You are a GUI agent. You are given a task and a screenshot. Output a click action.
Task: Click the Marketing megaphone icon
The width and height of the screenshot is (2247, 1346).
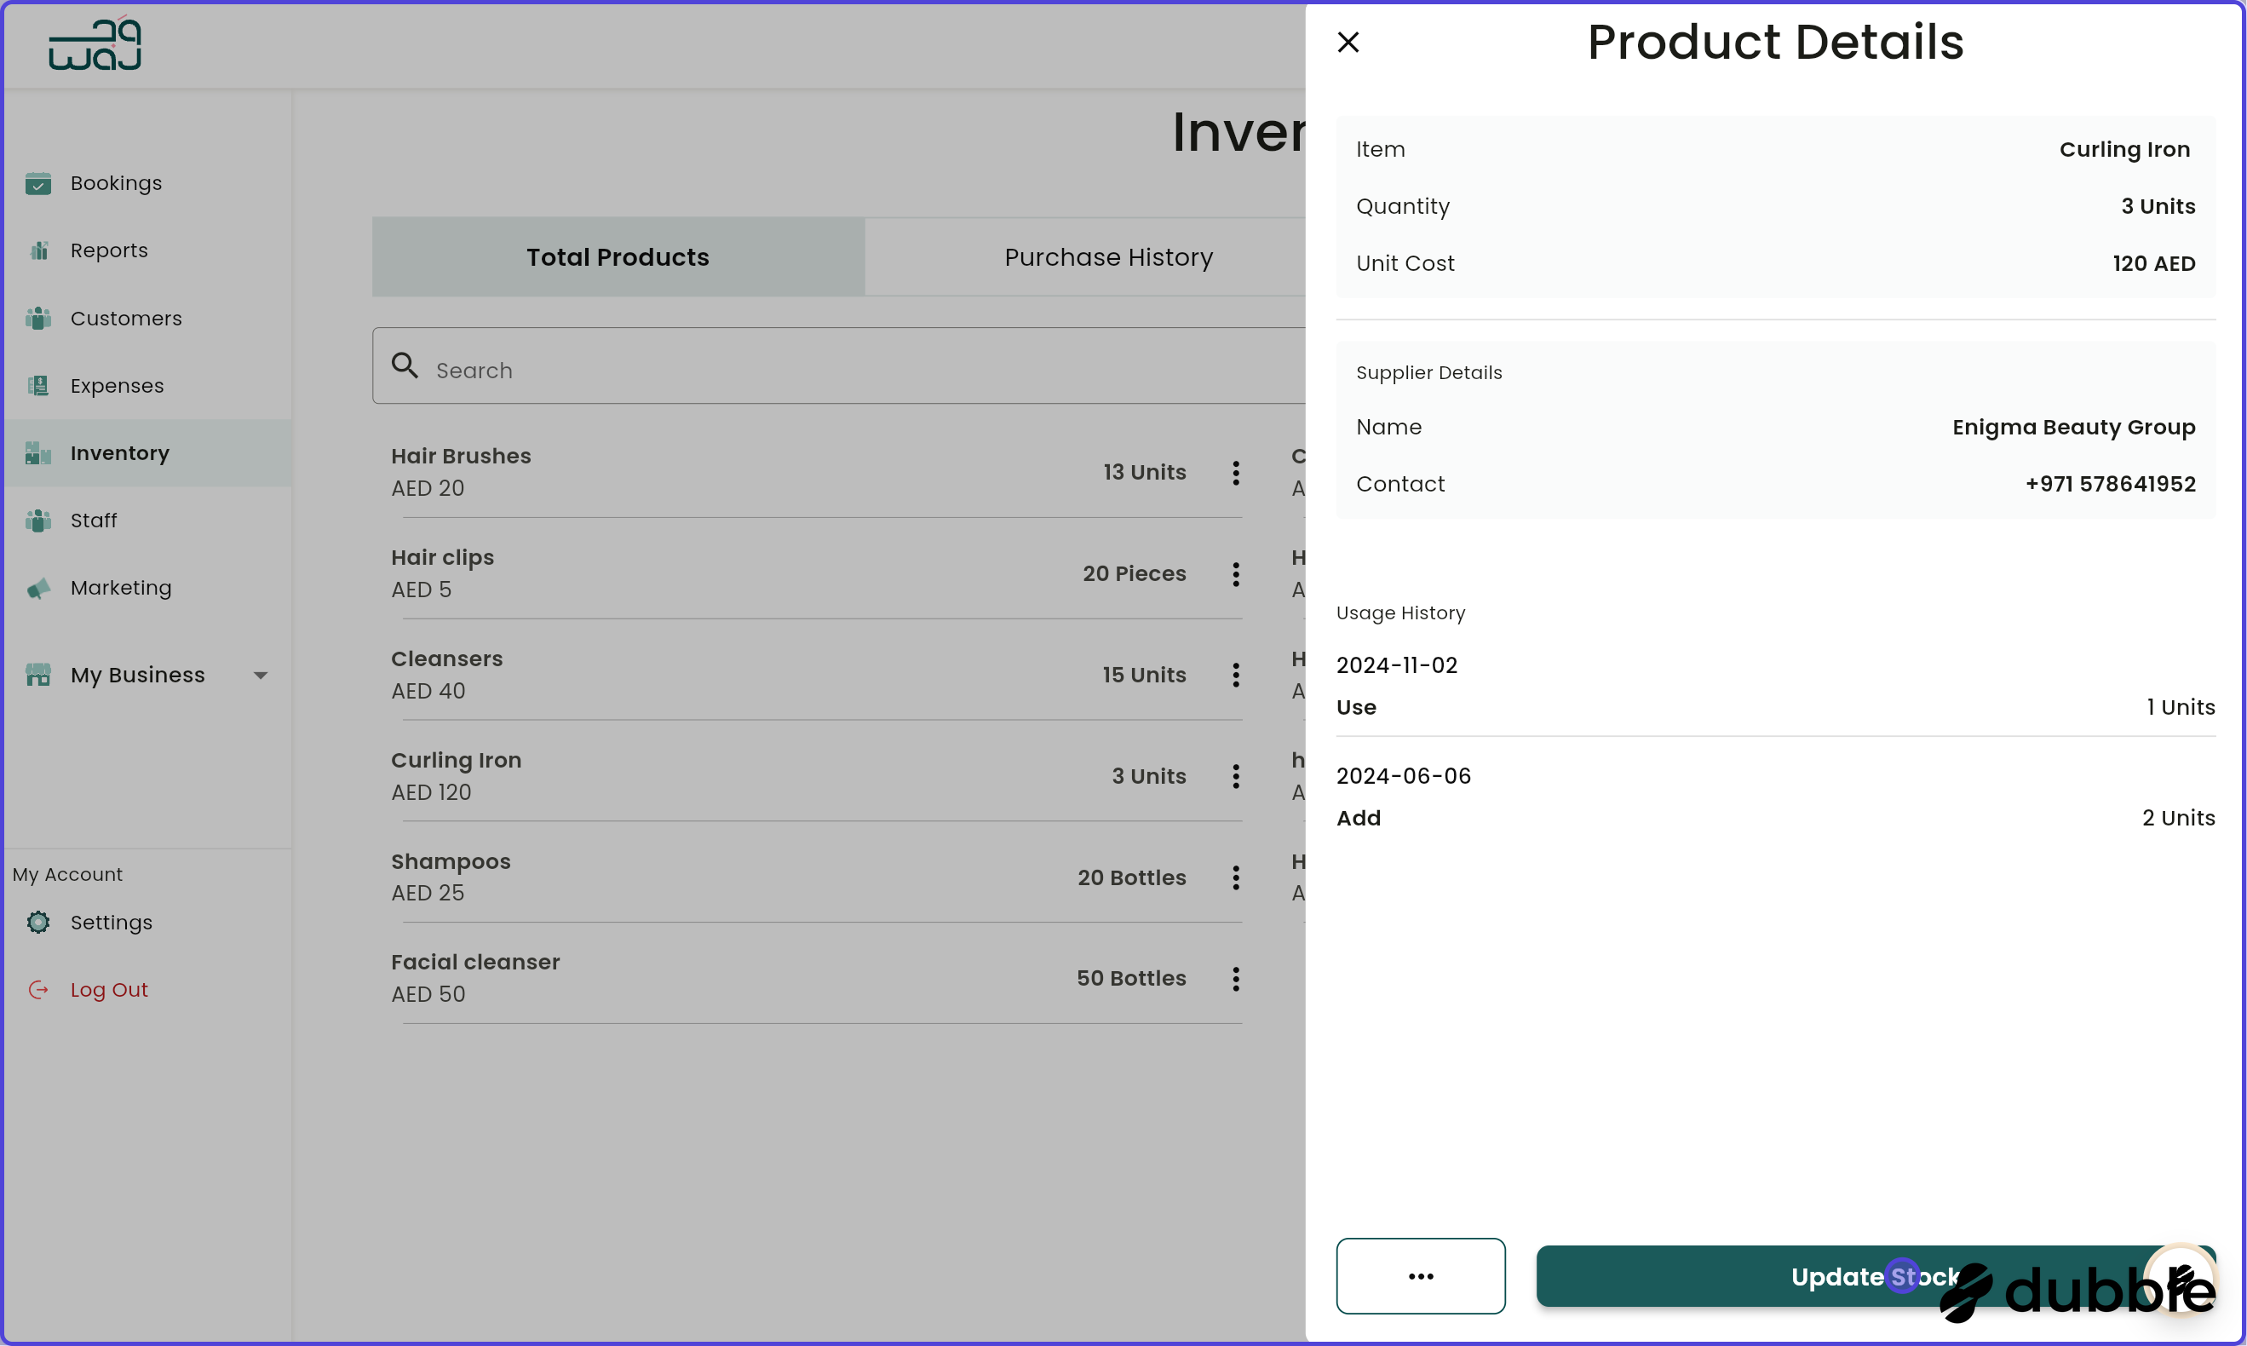pos(38,588)
